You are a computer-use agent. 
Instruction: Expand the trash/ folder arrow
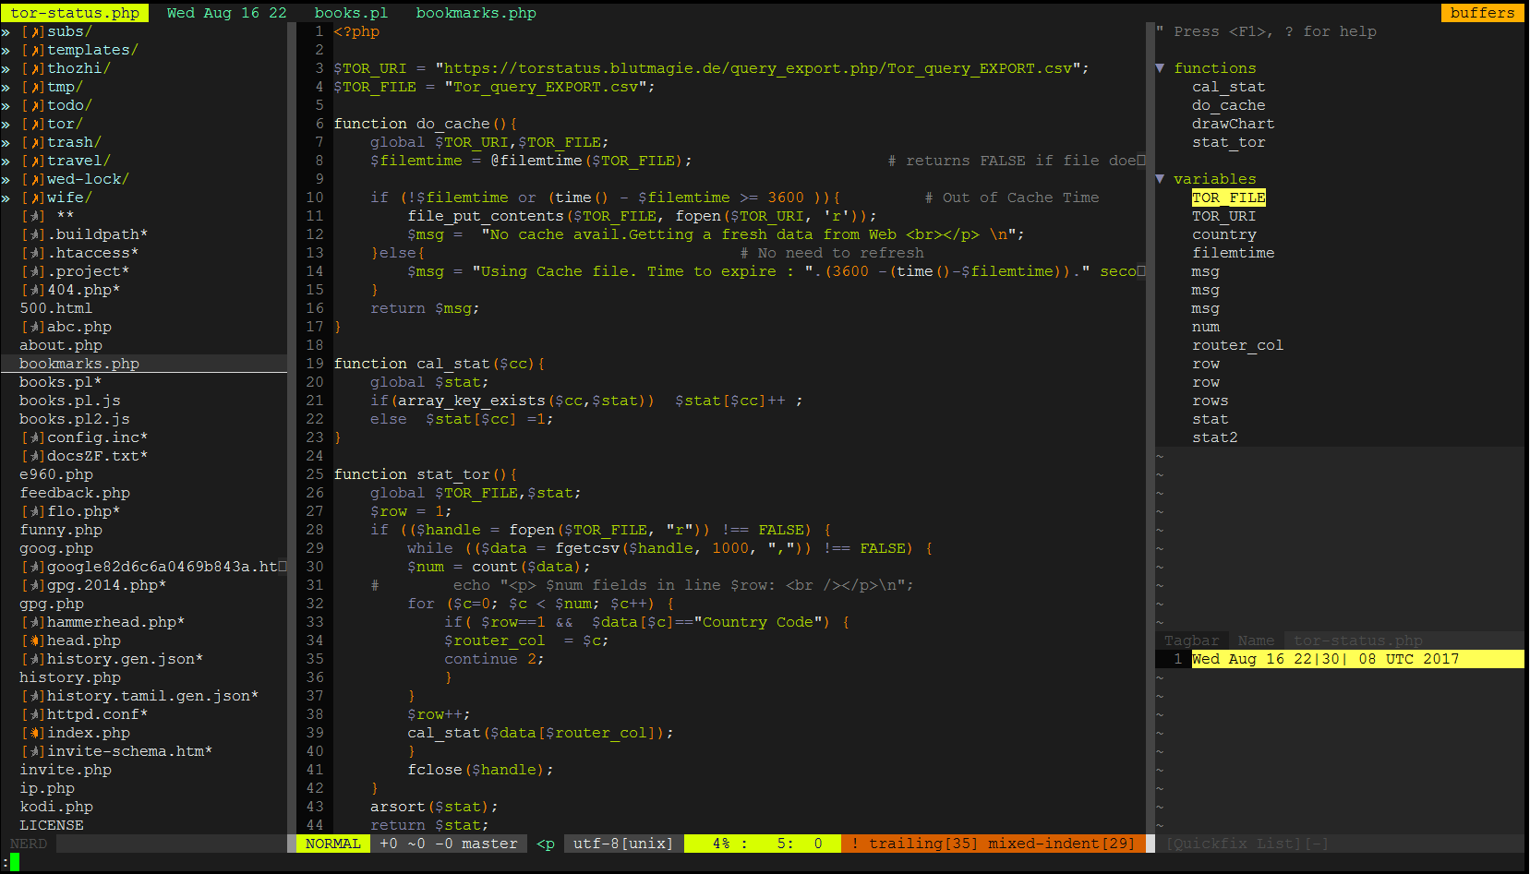tap(6, 142)
